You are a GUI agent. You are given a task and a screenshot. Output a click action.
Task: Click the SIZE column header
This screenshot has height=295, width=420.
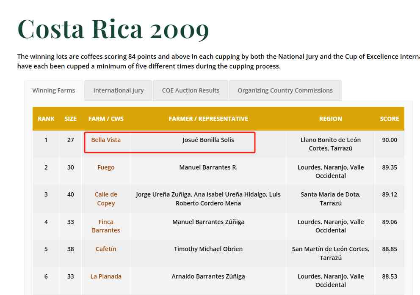pos(70,119)
